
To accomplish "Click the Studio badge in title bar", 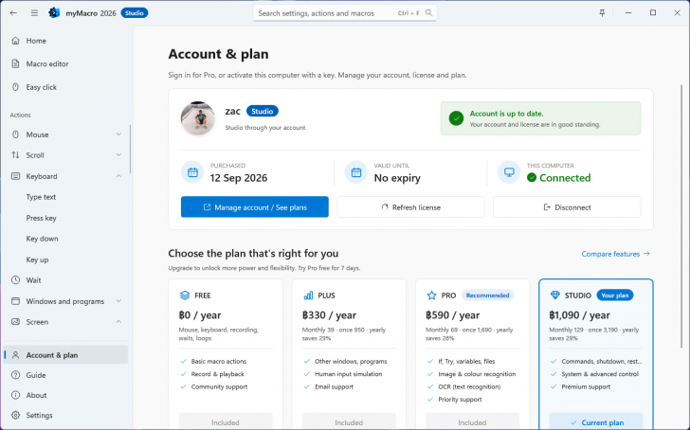I will [x=135, y=13].
